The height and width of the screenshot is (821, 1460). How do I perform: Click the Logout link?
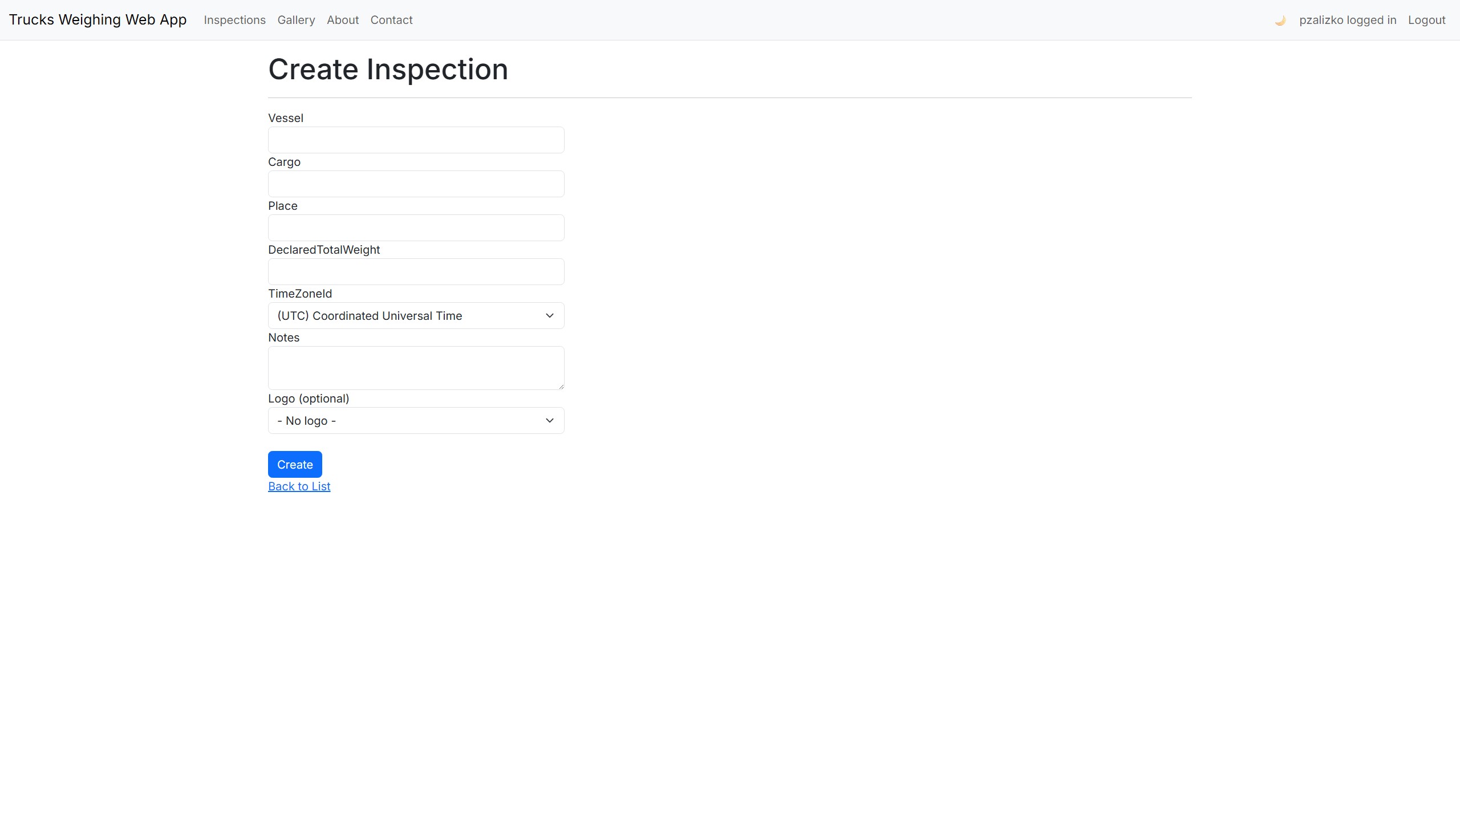pyautogui.click(x=1426, y=20)
